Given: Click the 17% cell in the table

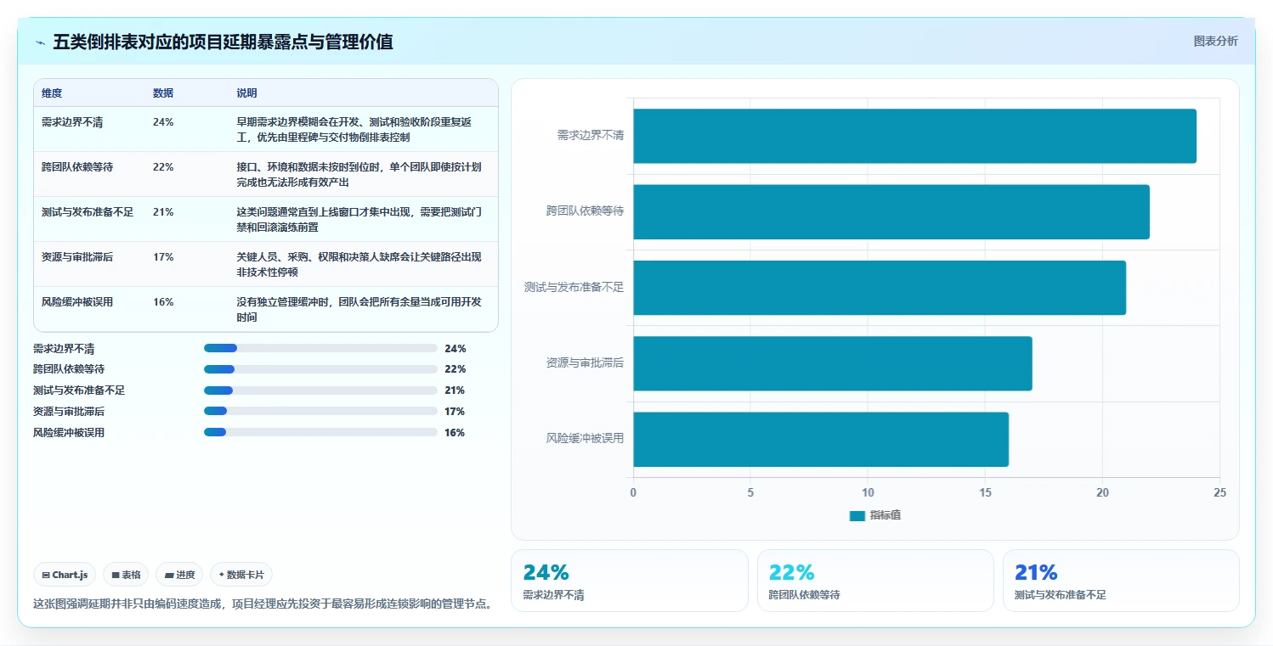Looking at the screenshot, I should [163, 257].
